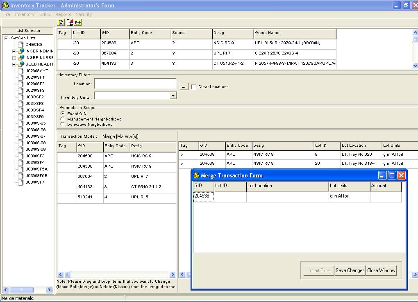Screen dimensions: 418x302
Task: Click the new document toolbar icon
Action: [x=61, y=23]
